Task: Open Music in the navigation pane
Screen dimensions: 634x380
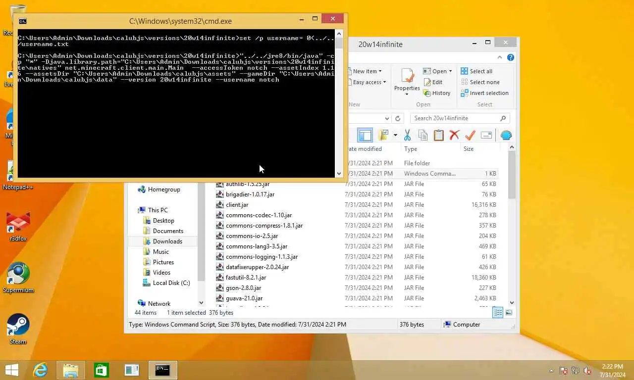Action: 161,252
